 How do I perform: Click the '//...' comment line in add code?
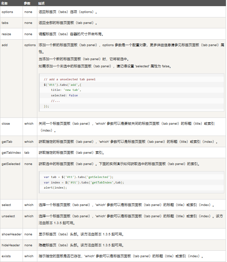(x=55, y=101)
